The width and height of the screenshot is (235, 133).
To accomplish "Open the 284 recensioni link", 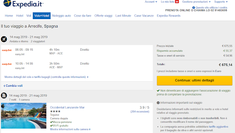I will [x=140, y=112].
